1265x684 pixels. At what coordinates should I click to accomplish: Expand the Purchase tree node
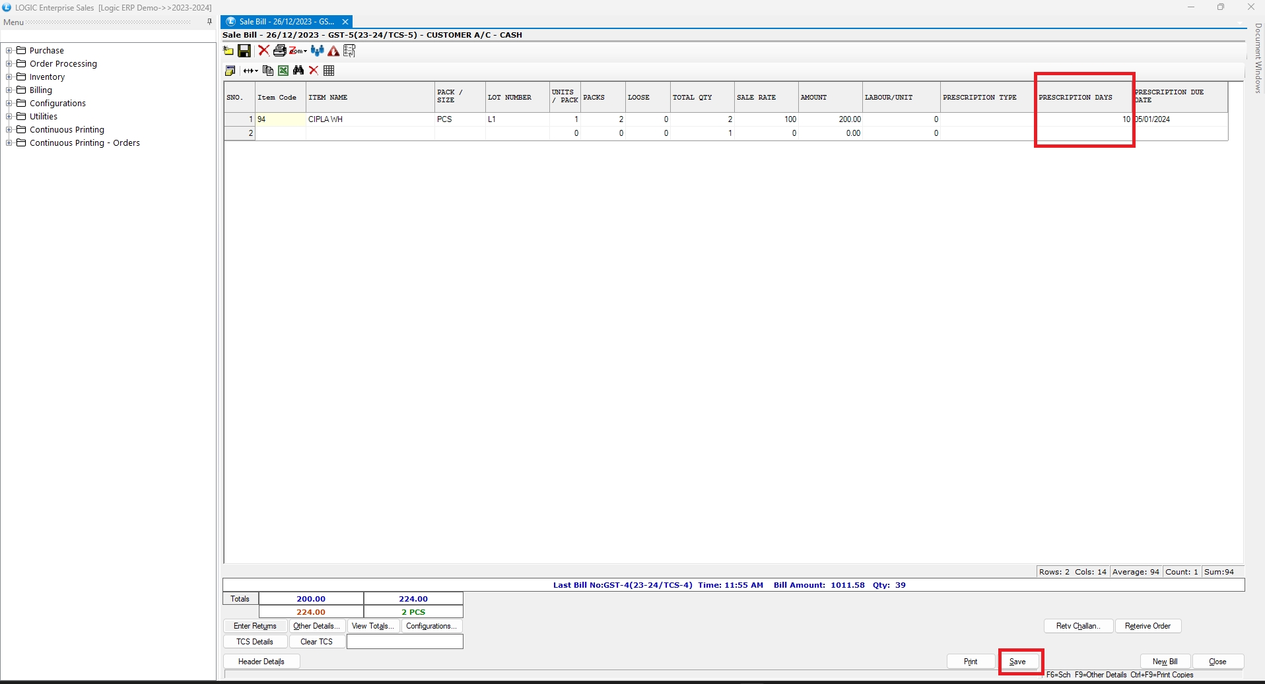click(x=9, y=50)
